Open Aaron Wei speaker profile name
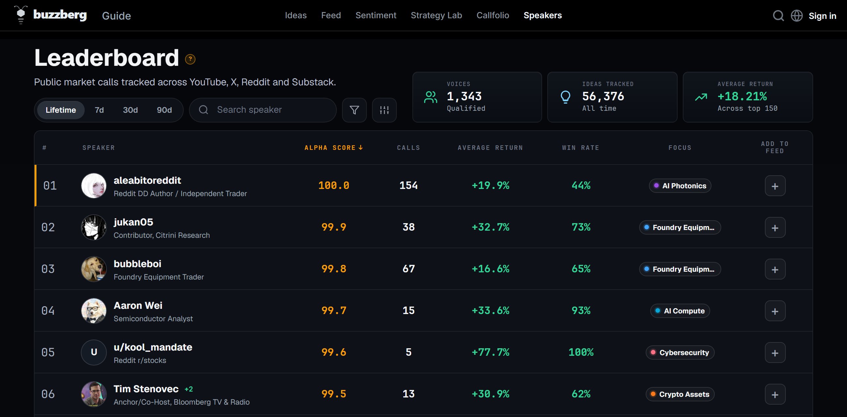 (138, 306)
